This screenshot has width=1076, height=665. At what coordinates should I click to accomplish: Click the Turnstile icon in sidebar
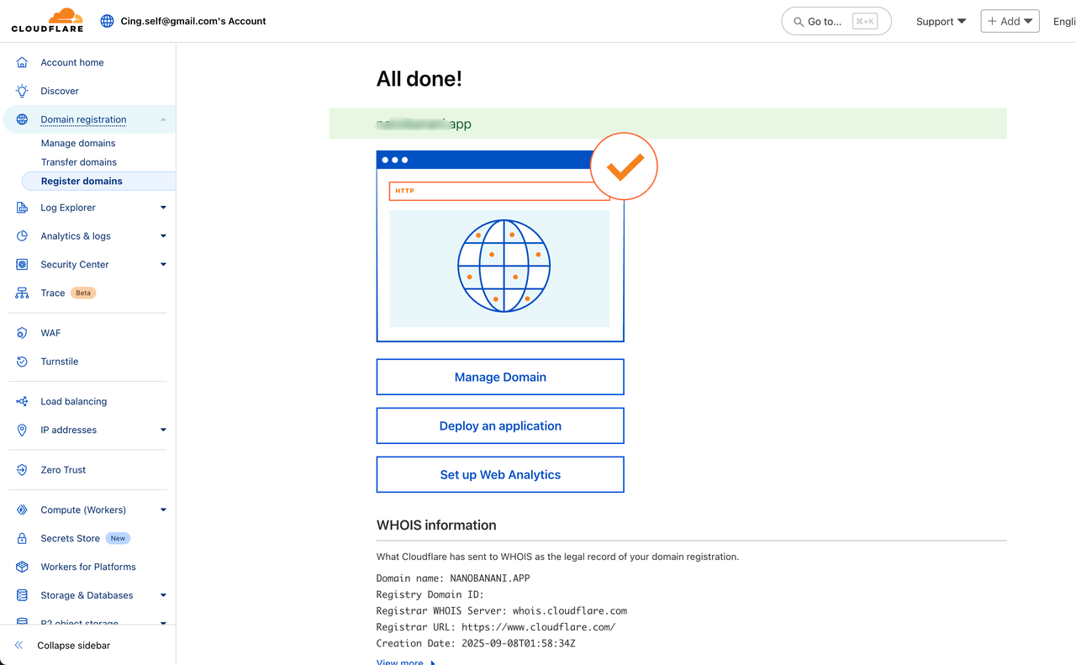[x=23, y=362]
